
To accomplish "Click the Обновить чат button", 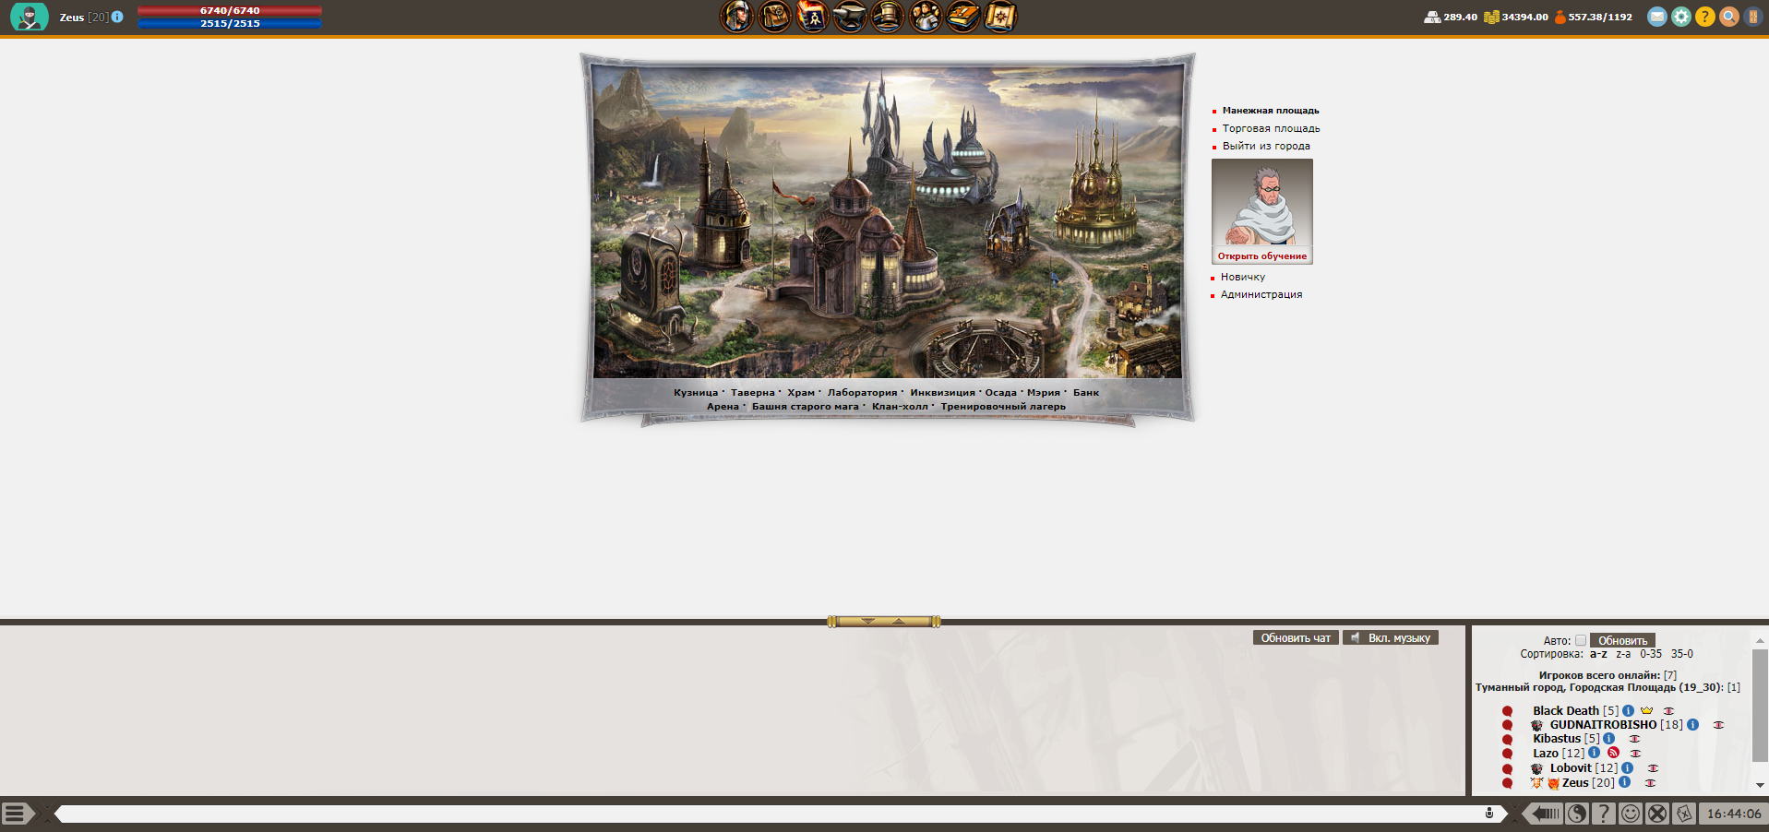I will point(1296,637).
